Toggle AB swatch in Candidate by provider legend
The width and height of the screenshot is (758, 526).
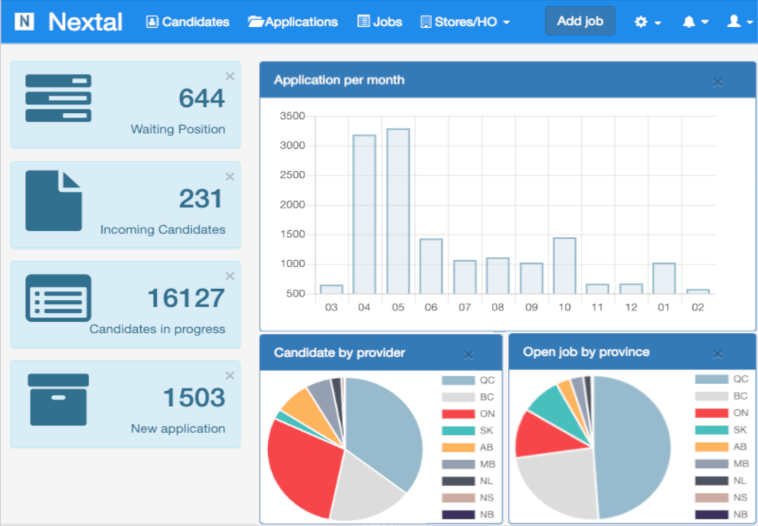click(458, 448)
